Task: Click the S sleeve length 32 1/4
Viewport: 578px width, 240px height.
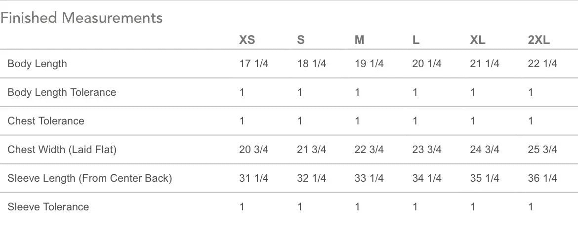Action: point(311,178)
